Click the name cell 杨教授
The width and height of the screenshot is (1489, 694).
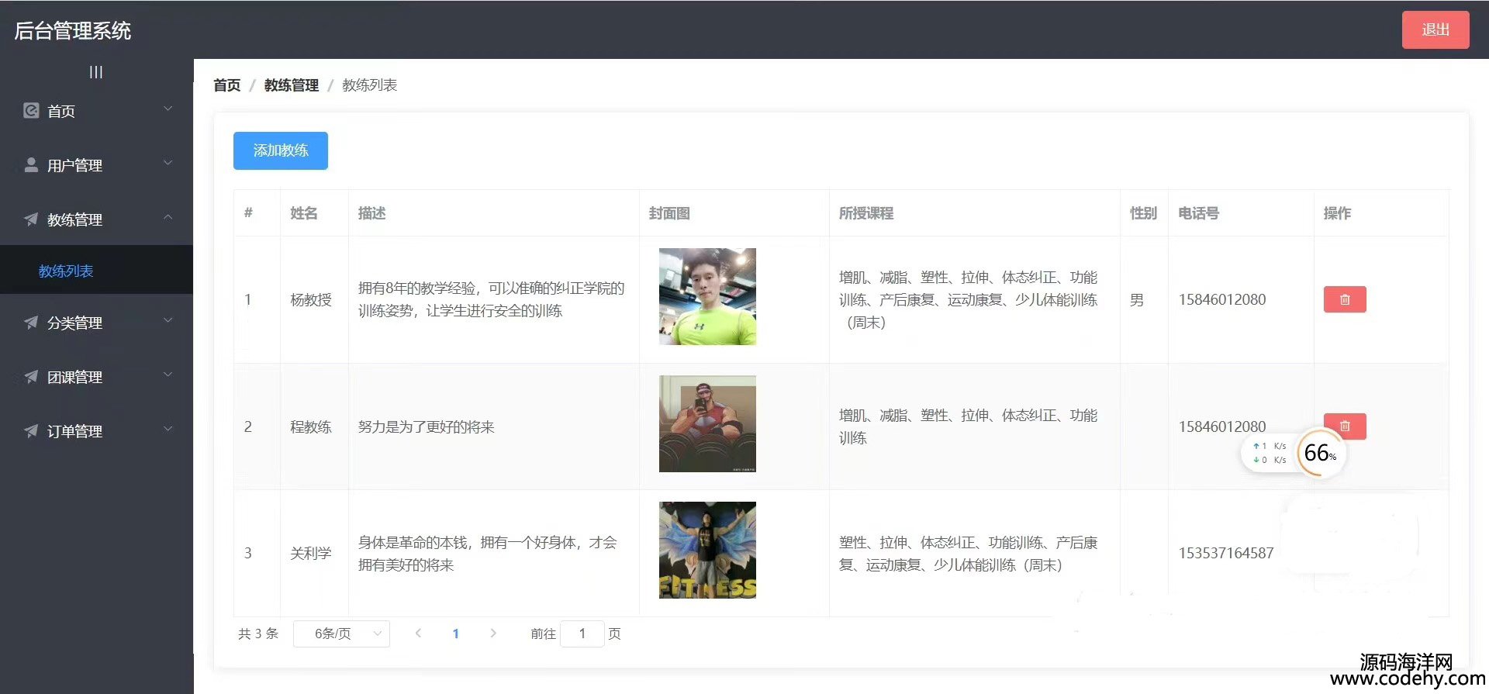(311, 299)
